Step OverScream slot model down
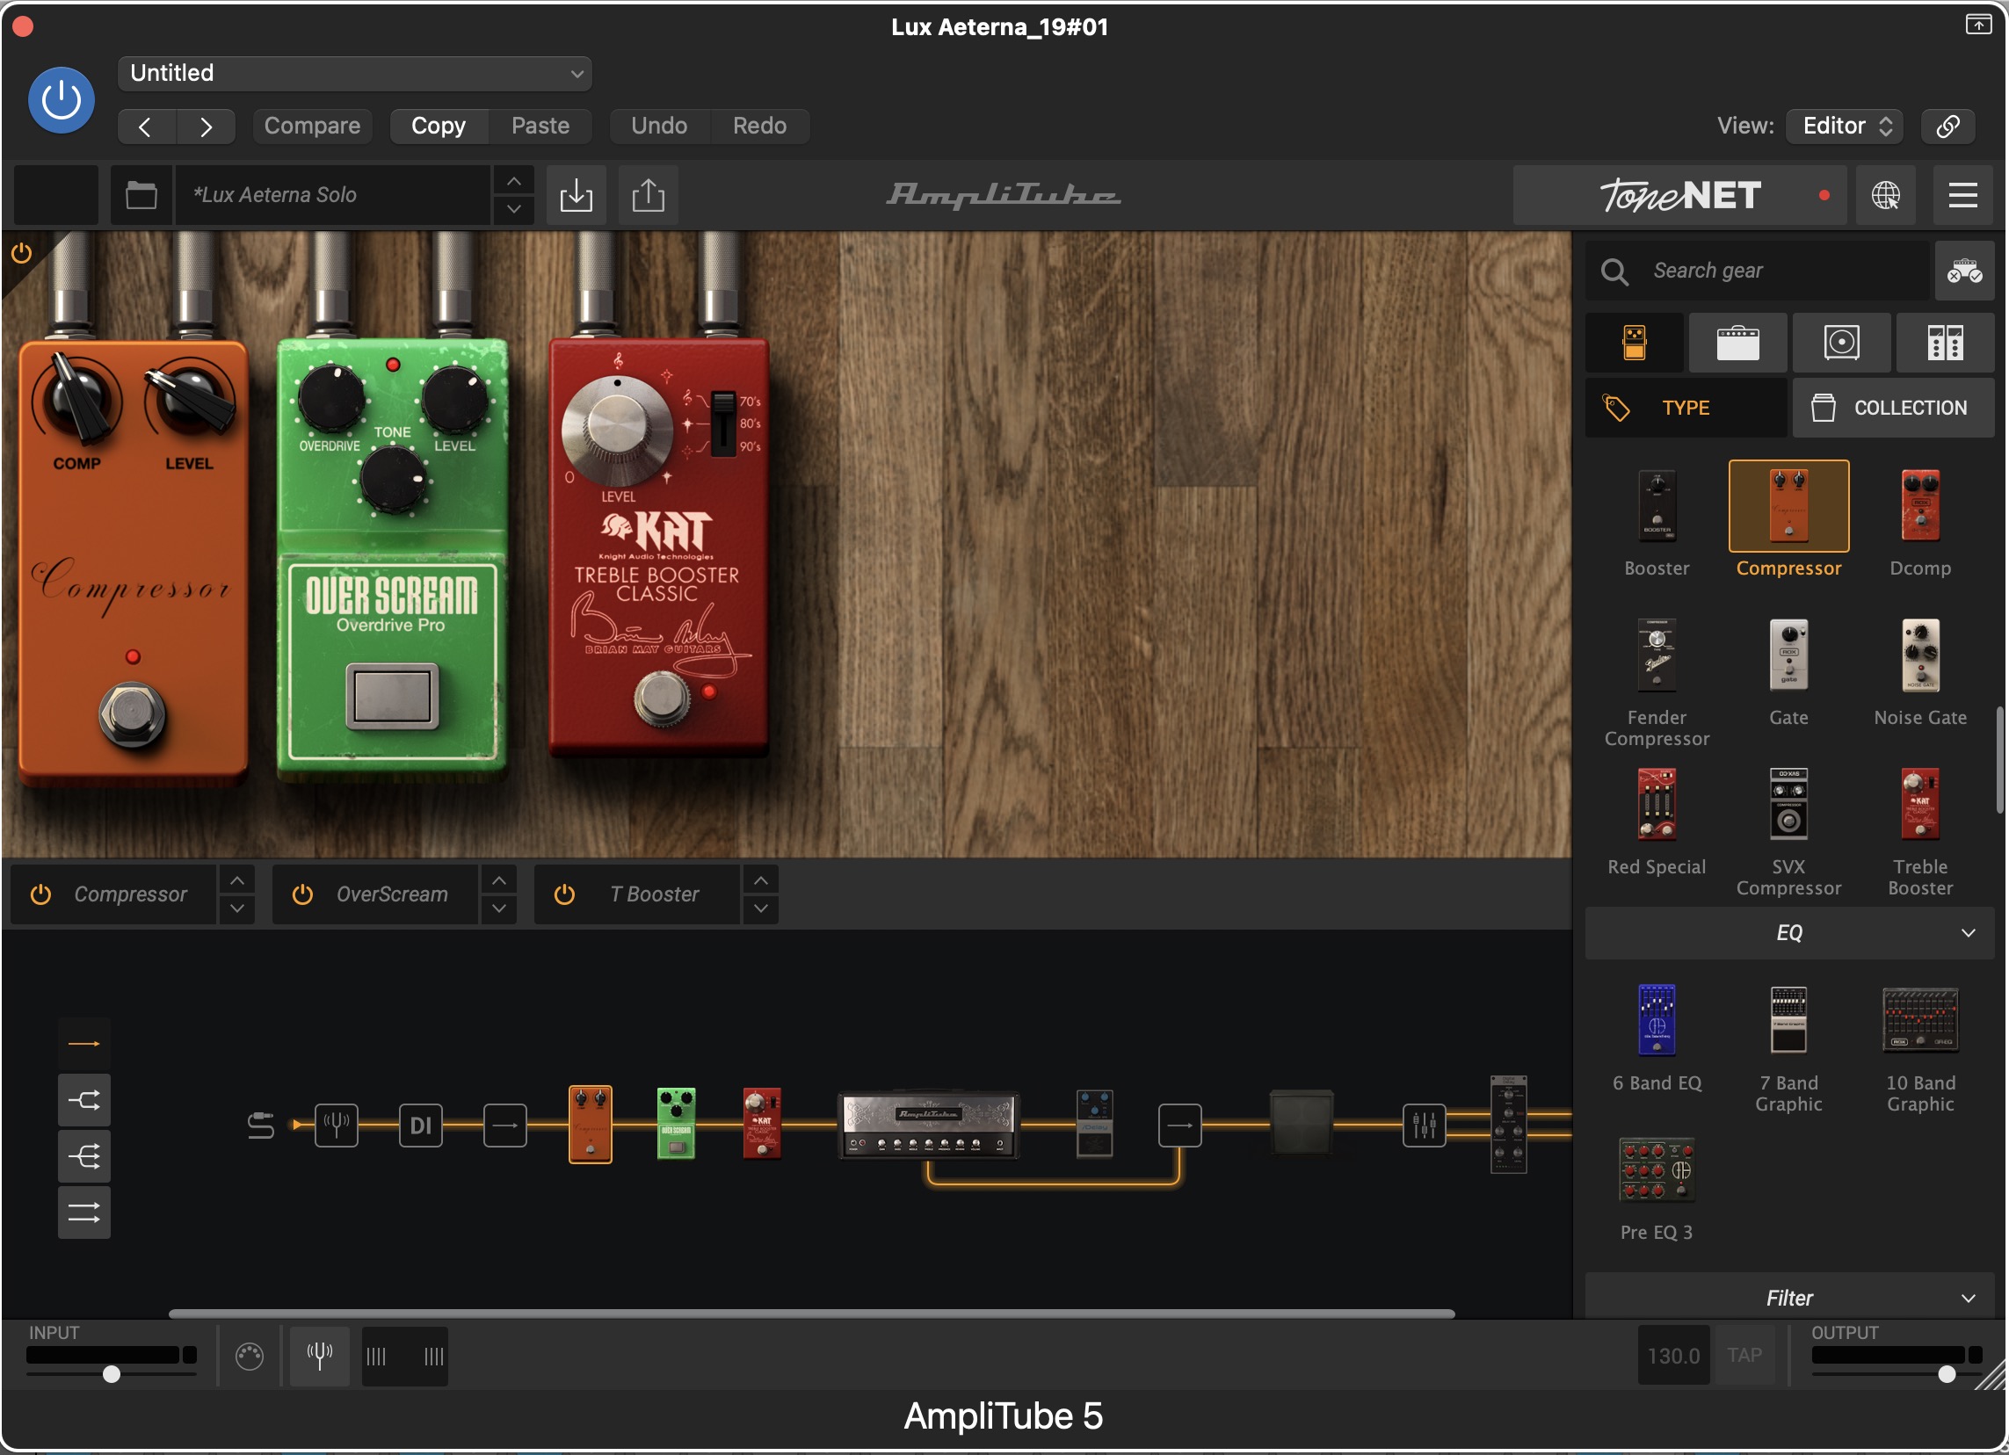The image size is (2009, 1455). pyautogui.click(x=498, y=909)
